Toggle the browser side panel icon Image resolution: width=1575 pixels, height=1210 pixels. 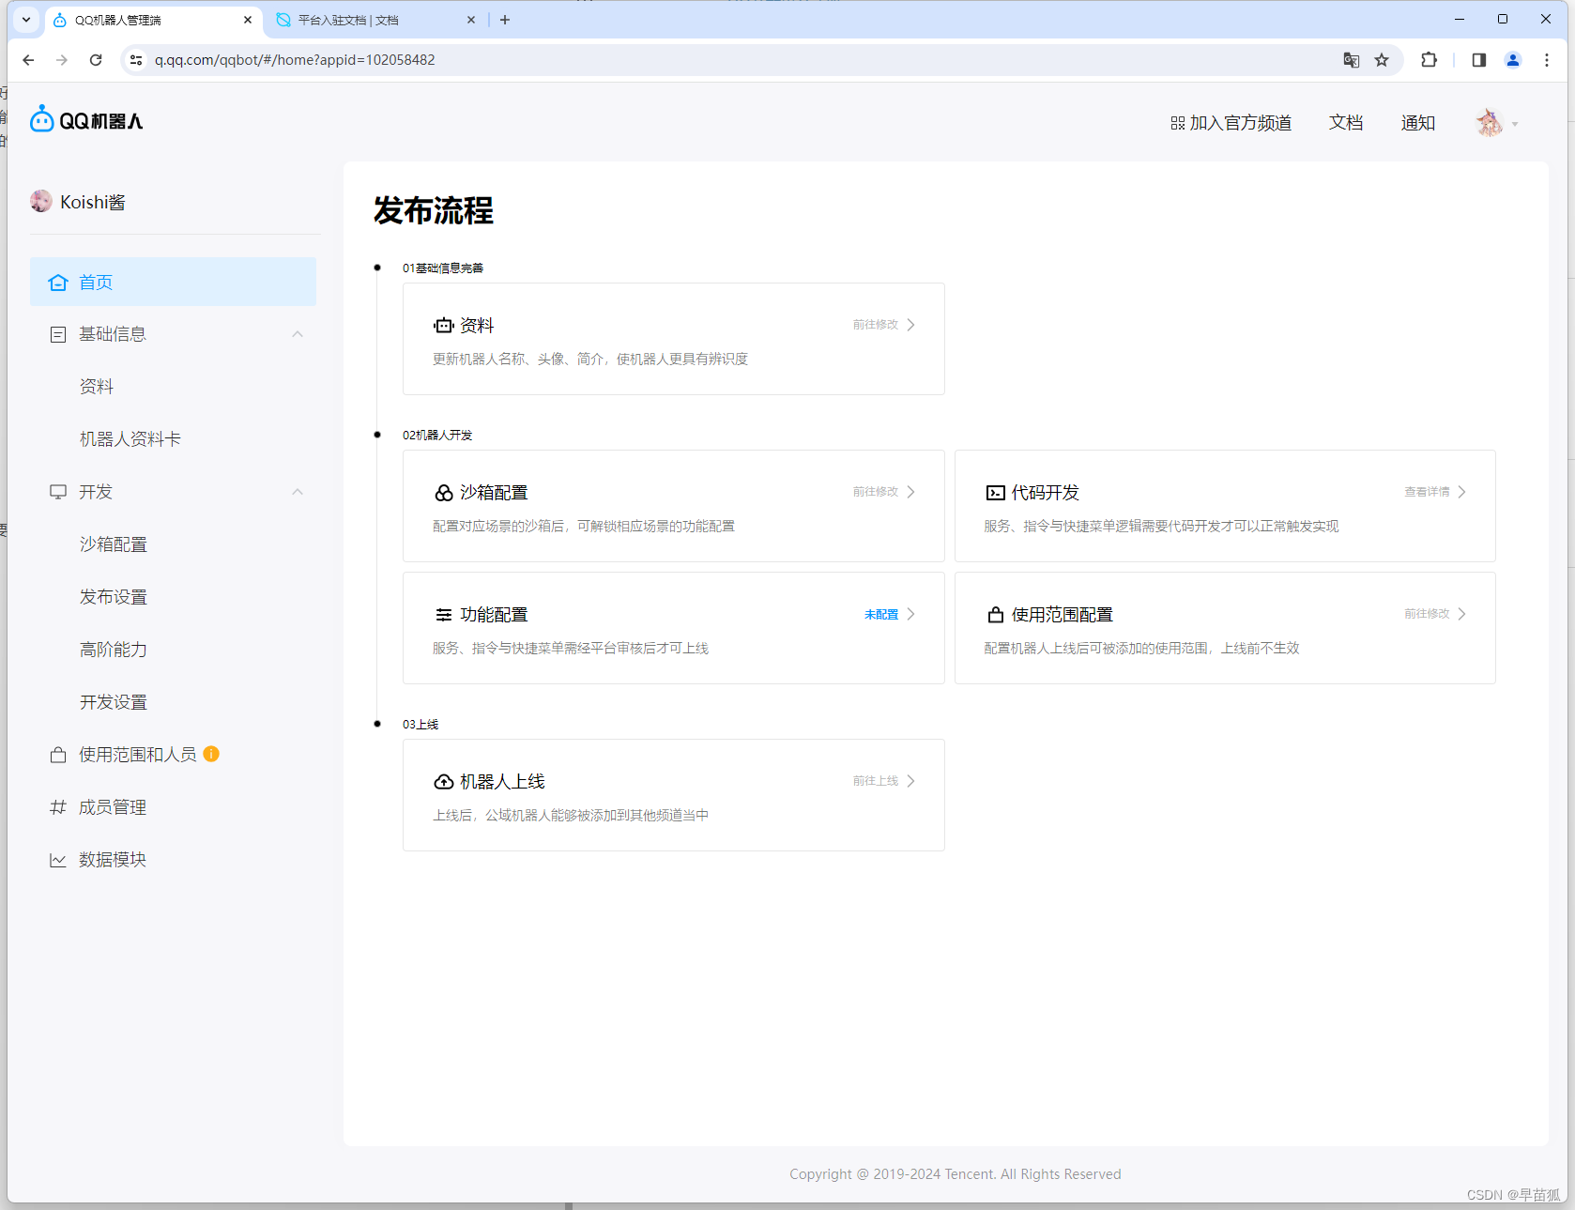(x=1479, y=60)
